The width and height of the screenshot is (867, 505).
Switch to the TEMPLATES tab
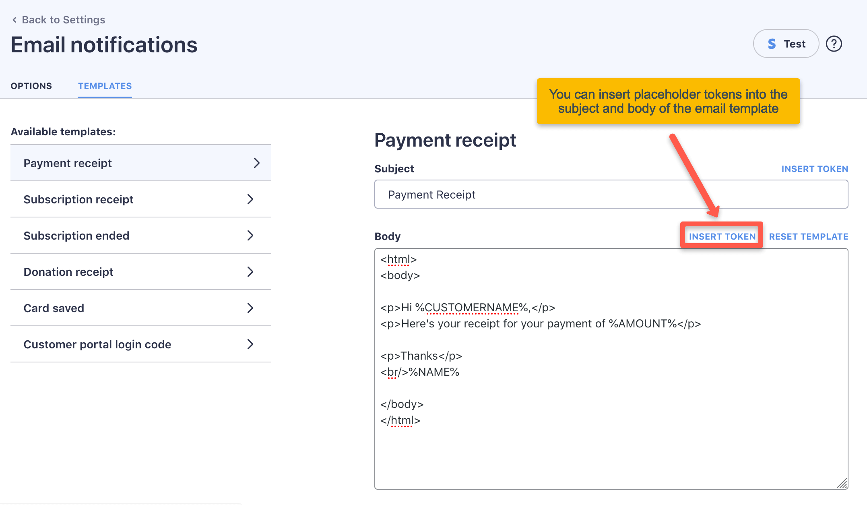pyautogui.click(x=104, y=86)
